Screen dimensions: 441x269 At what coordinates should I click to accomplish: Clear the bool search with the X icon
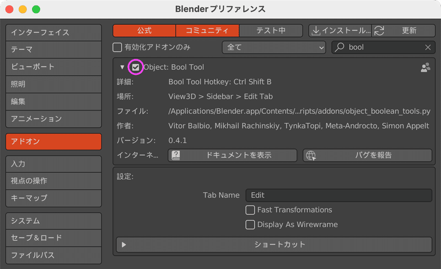coord(428,47)
